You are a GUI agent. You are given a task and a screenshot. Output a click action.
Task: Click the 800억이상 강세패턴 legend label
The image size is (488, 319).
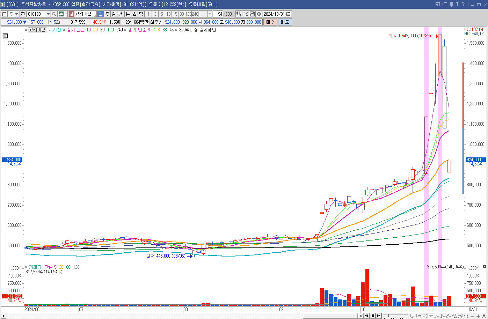click(197, 30)
